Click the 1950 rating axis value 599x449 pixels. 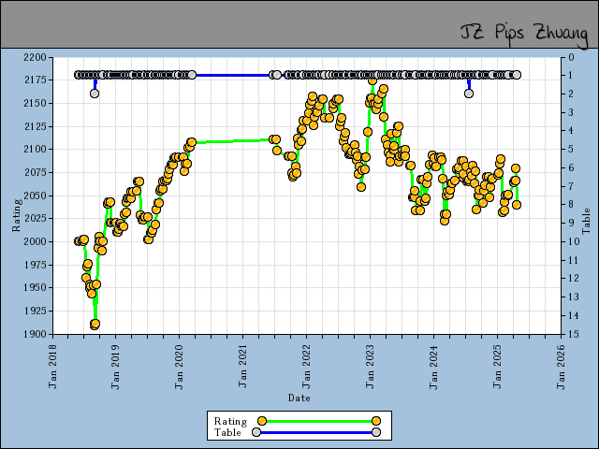click(x=36, y=287)
